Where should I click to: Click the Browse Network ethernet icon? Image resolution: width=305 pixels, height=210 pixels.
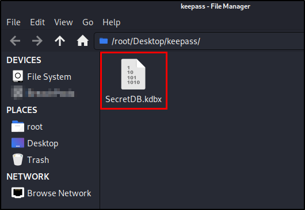tap(18, 193)
